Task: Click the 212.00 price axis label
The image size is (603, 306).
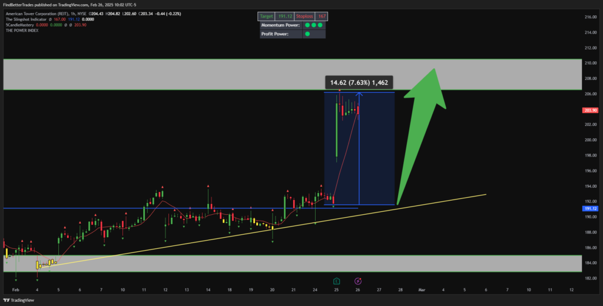Action: pos(590,48)
